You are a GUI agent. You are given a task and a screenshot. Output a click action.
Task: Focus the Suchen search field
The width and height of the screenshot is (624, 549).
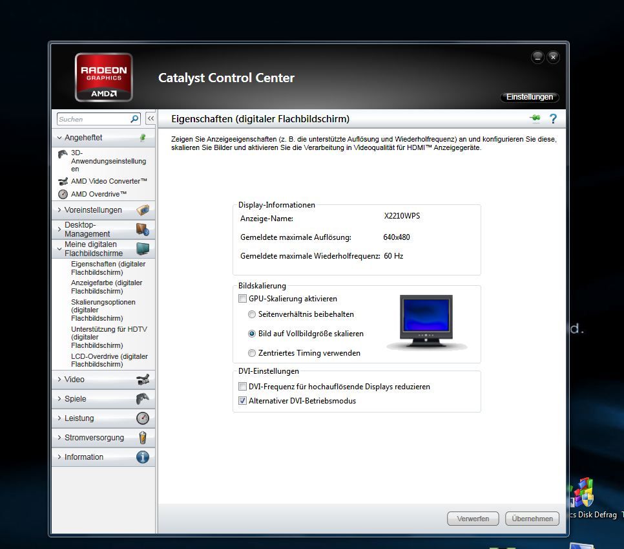(x=94, y=119)
